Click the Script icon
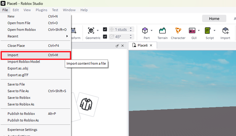The image size is (236, 136). coord(208,31)
